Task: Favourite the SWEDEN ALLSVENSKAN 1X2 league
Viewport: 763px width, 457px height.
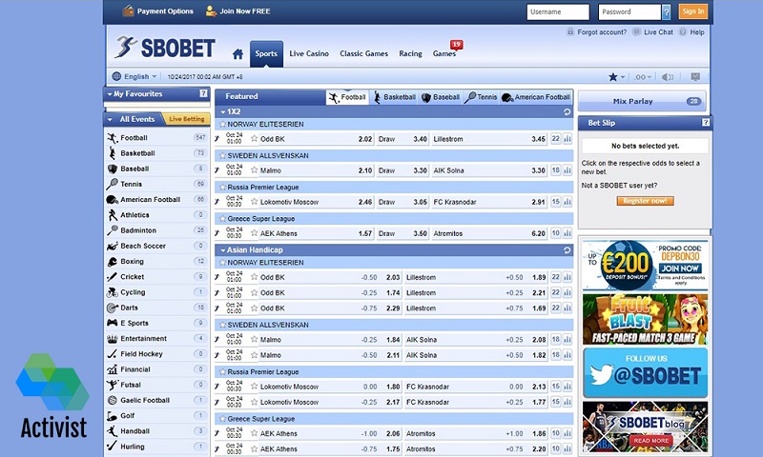Action: (x=223, y=156)
